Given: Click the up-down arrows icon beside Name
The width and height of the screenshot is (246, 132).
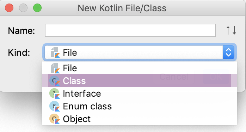Looking at the screenshot, I should pyautogui.click(x=231, y=30).
